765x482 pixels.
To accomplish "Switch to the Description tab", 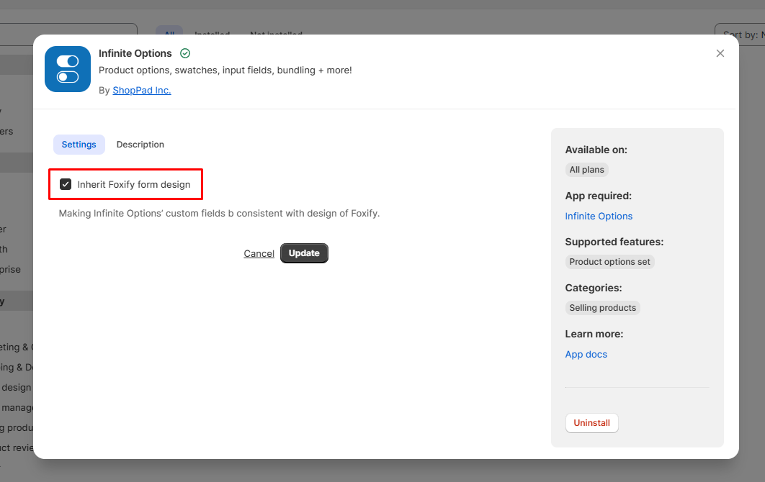I will [x=140, y=145].
